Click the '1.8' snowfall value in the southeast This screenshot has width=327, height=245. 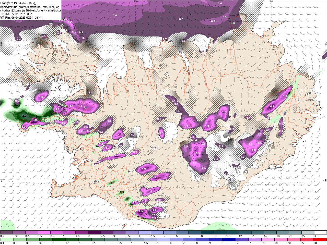point(254,150)
